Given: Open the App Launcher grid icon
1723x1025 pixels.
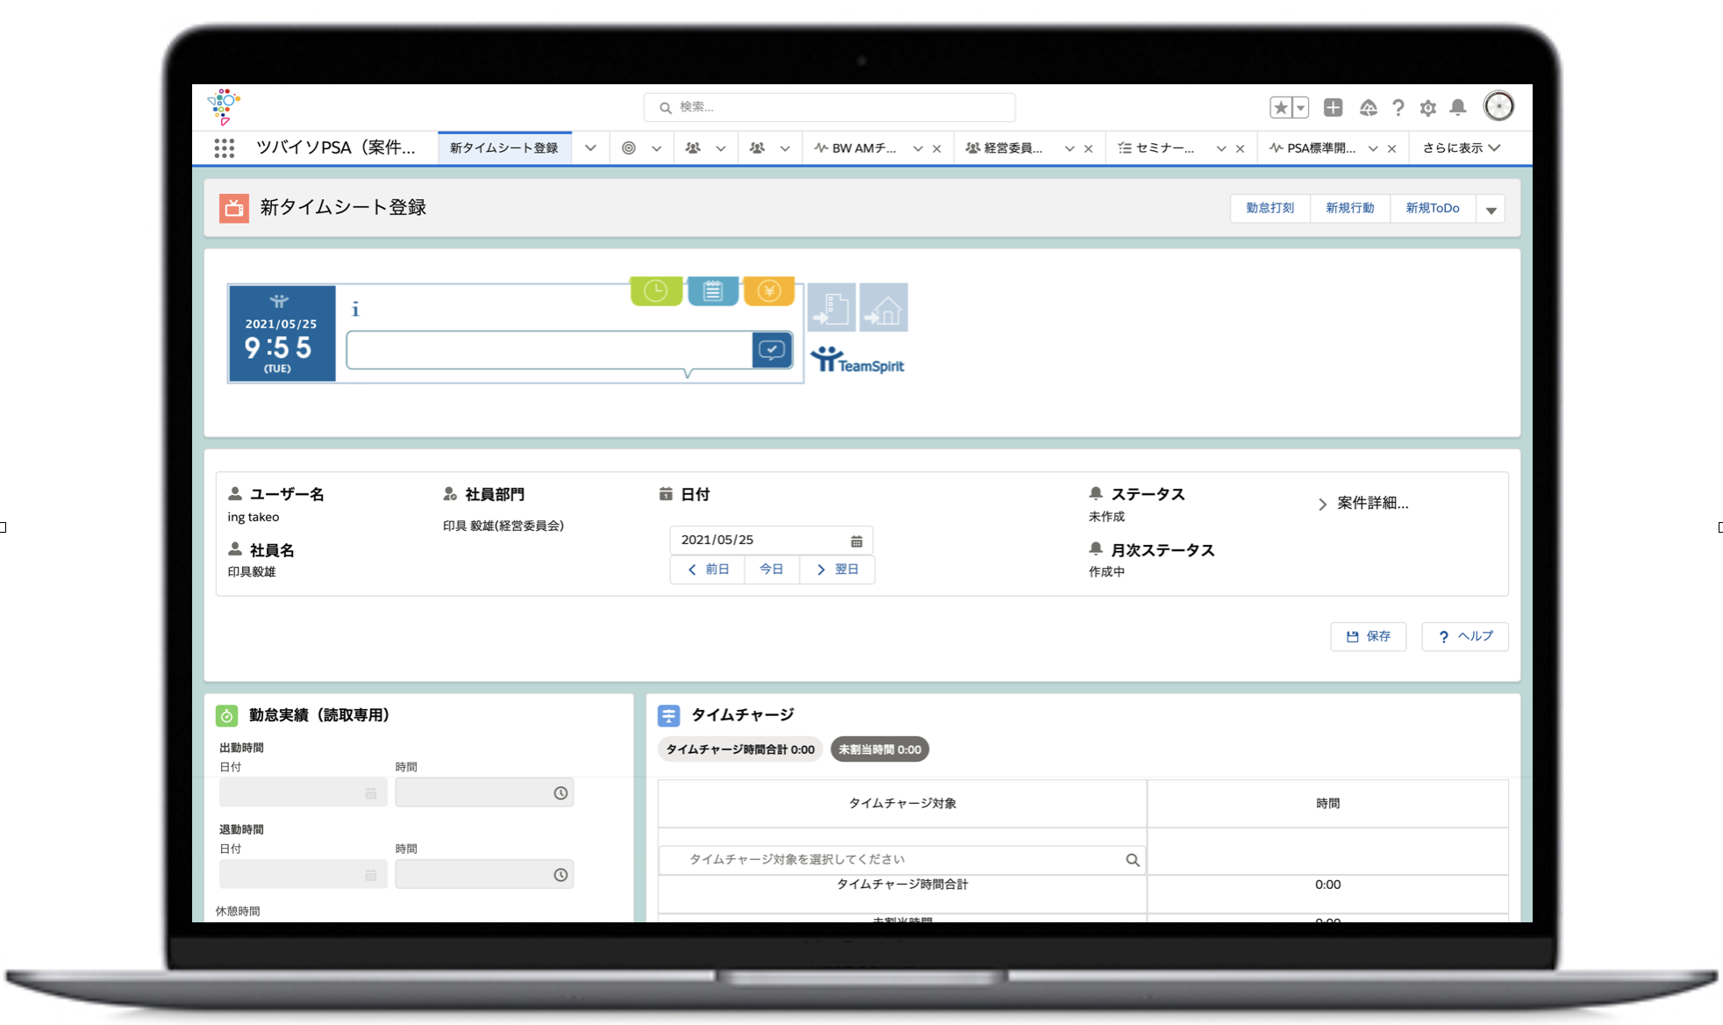Looking at the screenshot, I should (225, 148).
